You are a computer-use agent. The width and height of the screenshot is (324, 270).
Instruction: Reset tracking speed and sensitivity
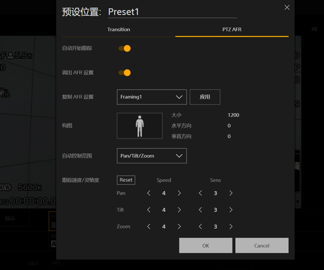pos(126,180)
